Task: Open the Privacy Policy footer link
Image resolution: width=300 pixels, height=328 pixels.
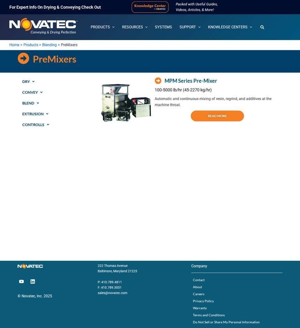Action: click(x=203, y=301)
